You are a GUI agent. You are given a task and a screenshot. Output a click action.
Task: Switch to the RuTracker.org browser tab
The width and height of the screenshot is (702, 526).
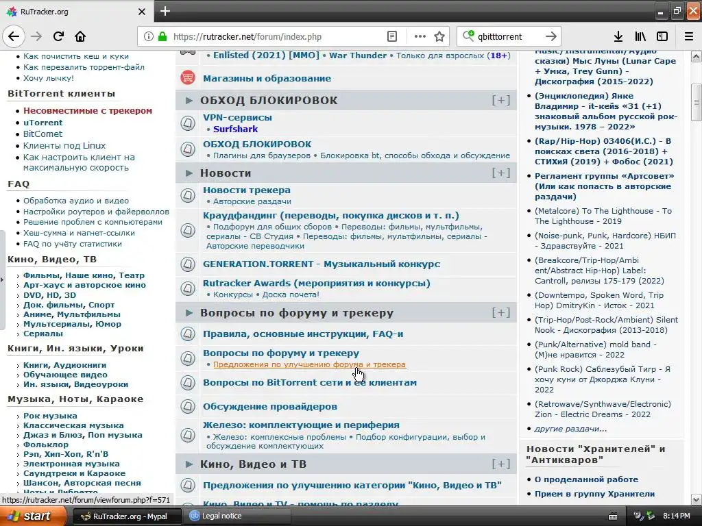coord(76,11)
